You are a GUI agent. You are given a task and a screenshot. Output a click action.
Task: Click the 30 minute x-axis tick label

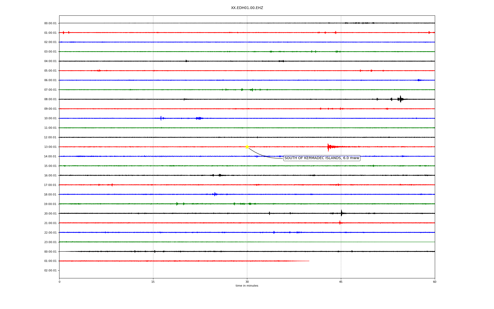(x=247, y=282)
